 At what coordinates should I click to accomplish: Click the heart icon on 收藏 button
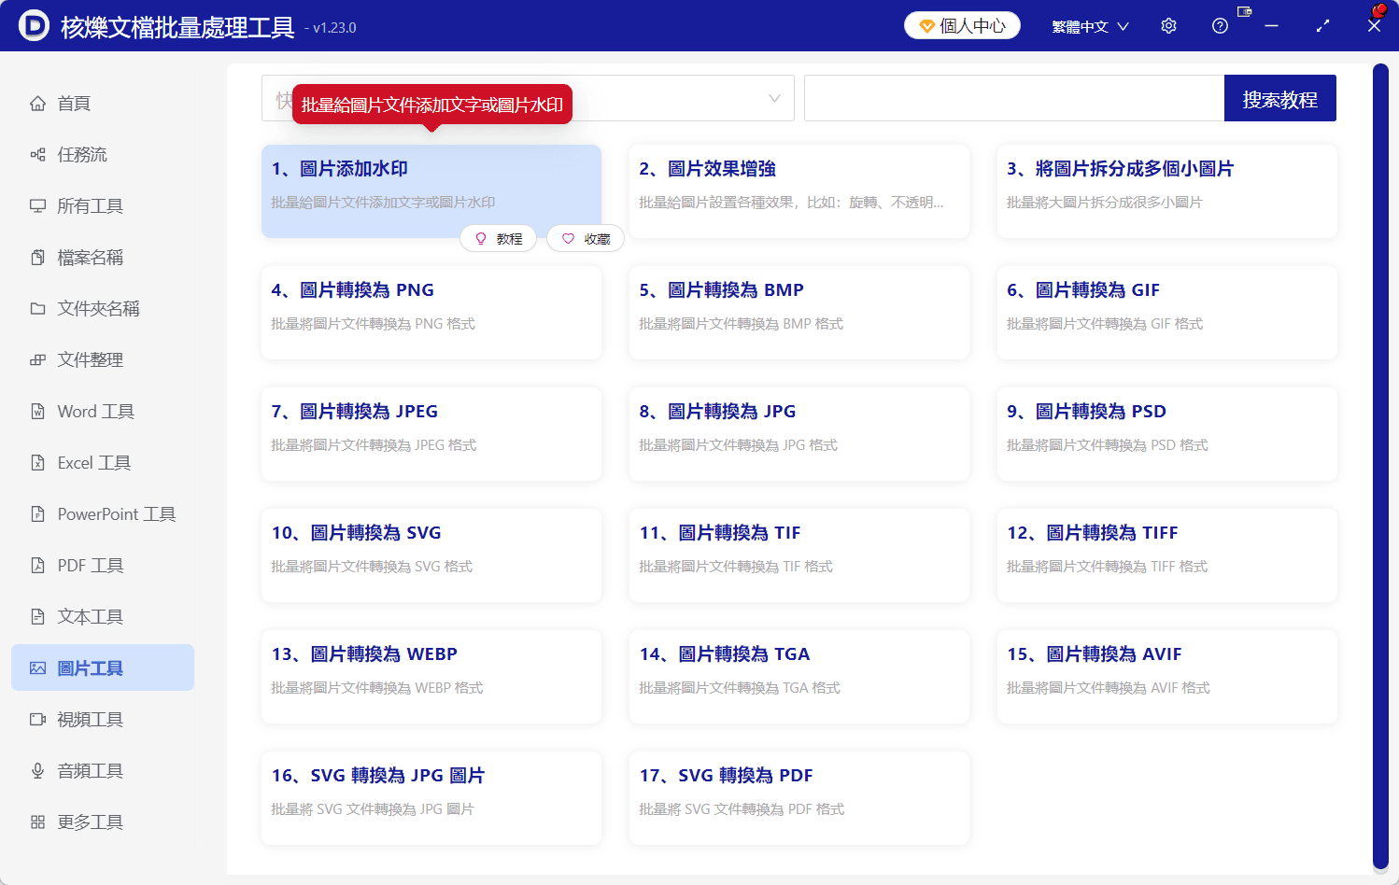tap(568, 239)
